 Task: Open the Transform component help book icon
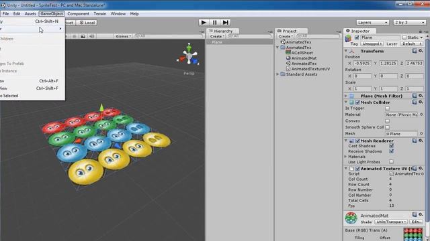(415, 51)
